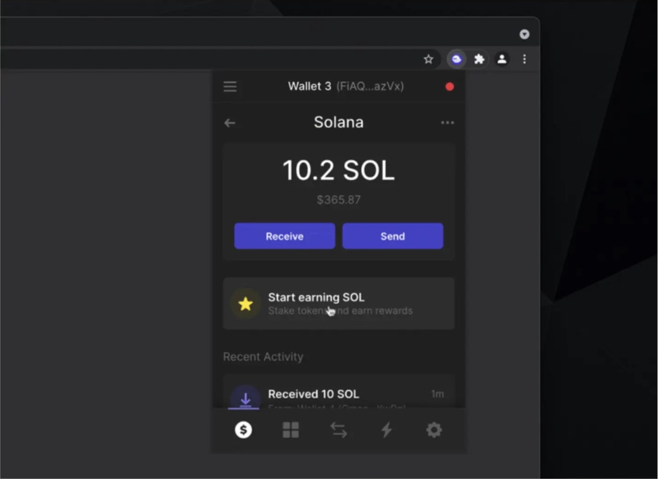Open the Collectibles grid icon
The image size is (658, 479).
click(x=291, y=430)
